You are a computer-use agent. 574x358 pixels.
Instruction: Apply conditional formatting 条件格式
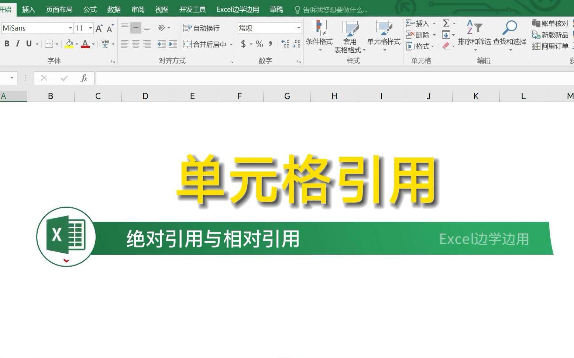click(x=319, y=36)
